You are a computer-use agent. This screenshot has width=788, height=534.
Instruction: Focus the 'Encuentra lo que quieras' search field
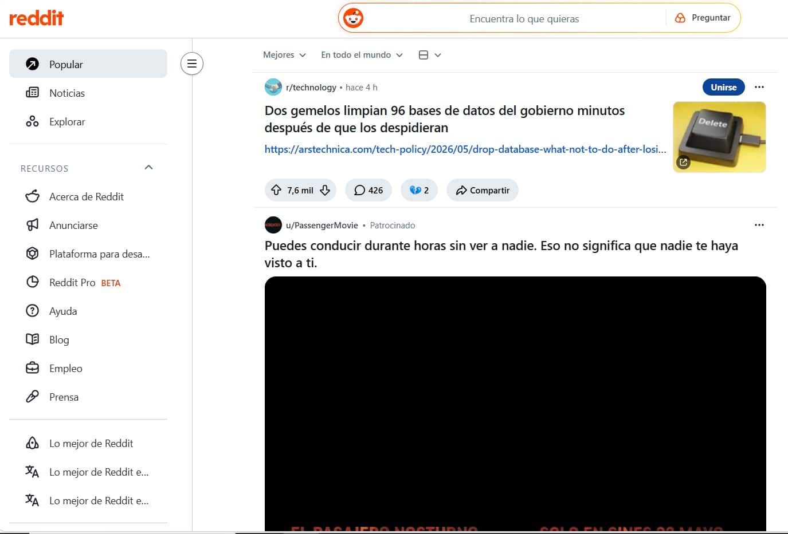coord(524,19)
